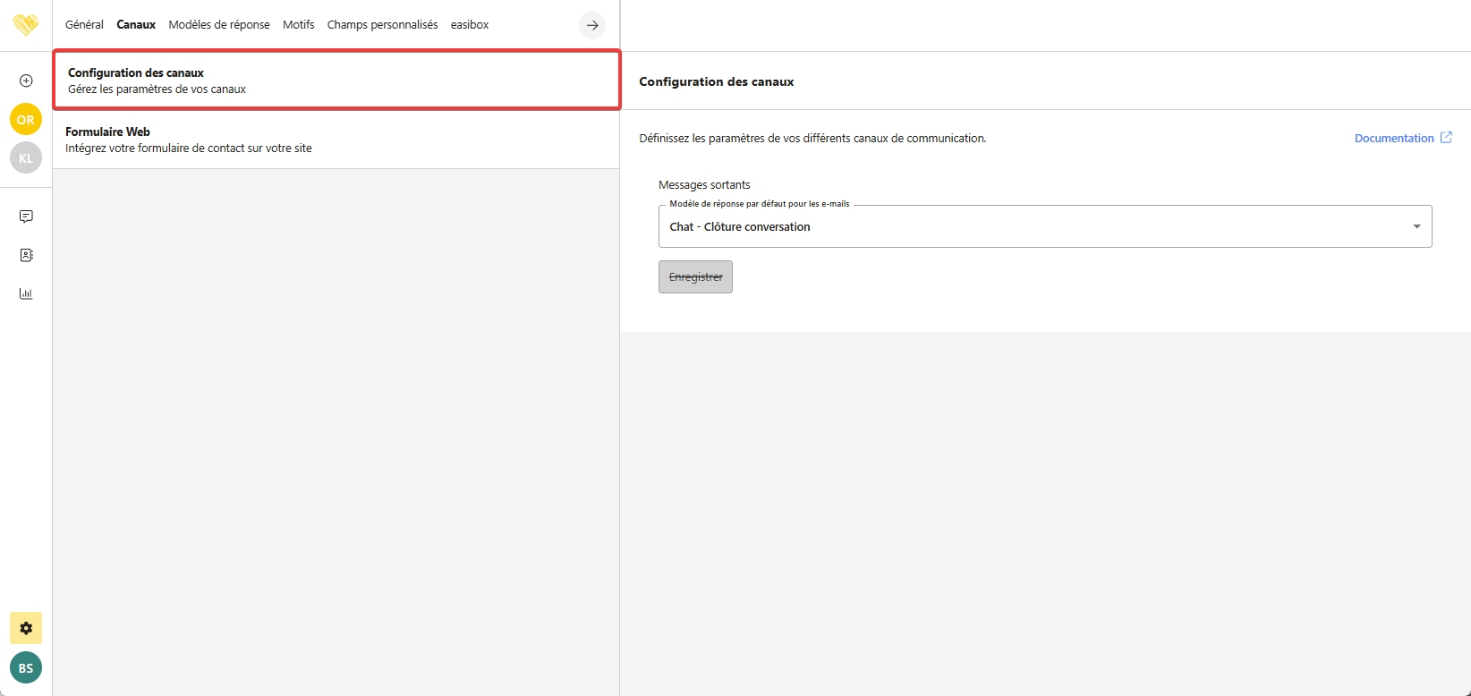Select the gray KL avatar
The width and height of the screenshot is (1471, 696).
click(26, 157)
